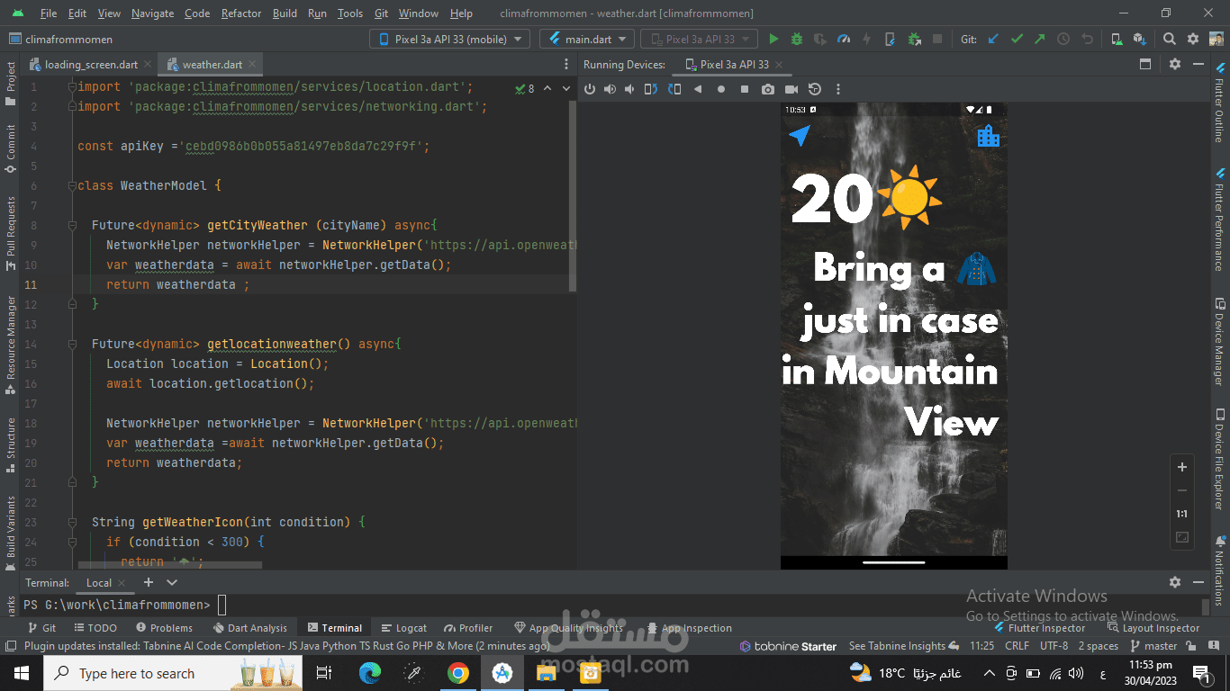The image size is (1230, 691).
Task: Tap the emulator Overview square button
Action: tap(745, 89)
